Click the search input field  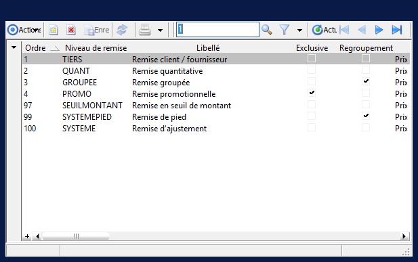[217, 30]
